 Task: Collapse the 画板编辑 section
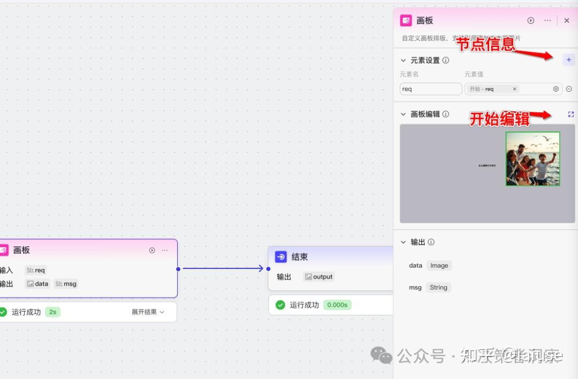(403, 114)
